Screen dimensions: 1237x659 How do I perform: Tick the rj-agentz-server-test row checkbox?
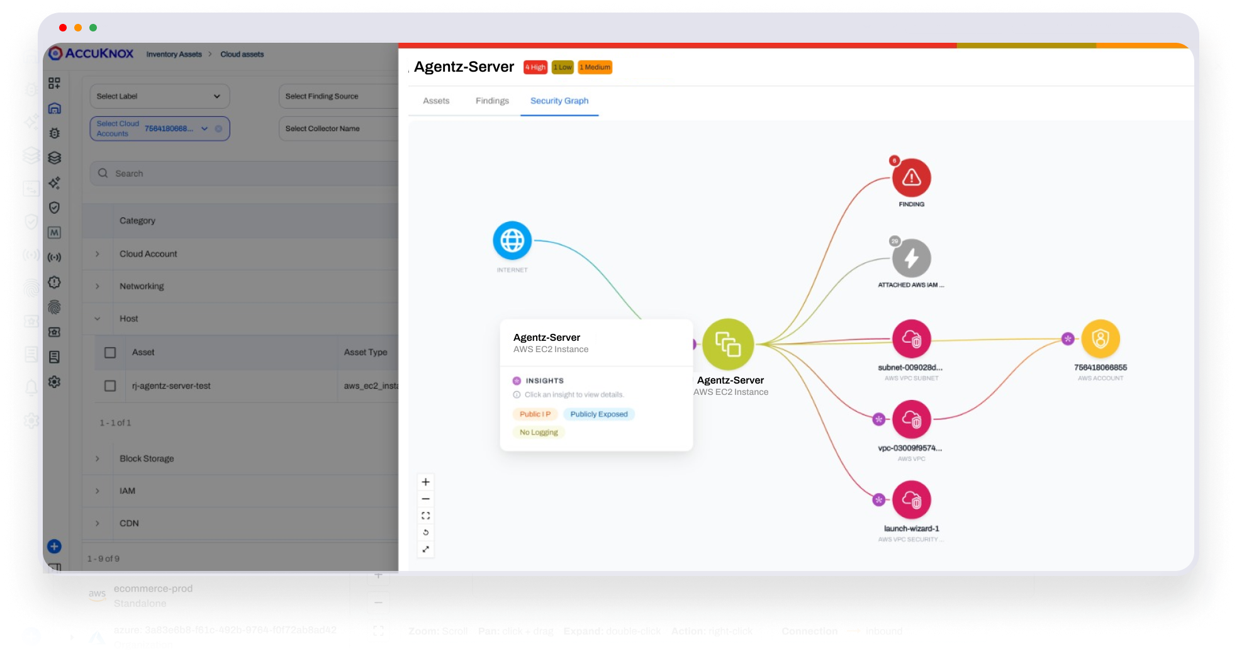[110, 386]
